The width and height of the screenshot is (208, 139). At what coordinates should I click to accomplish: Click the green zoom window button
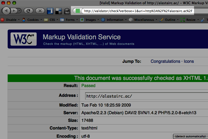pyautogui.click(x=14, y=3)
